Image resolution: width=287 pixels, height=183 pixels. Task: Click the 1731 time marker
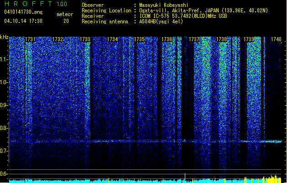pyautogui.click(x=30, y=39)
